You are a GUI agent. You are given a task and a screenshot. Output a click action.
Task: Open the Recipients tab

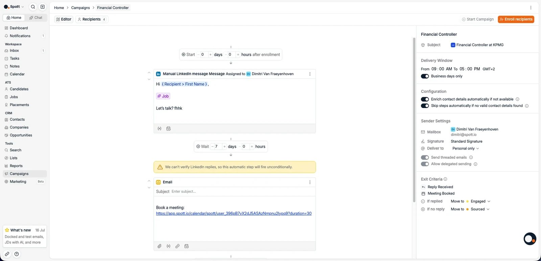pos(92,19)
